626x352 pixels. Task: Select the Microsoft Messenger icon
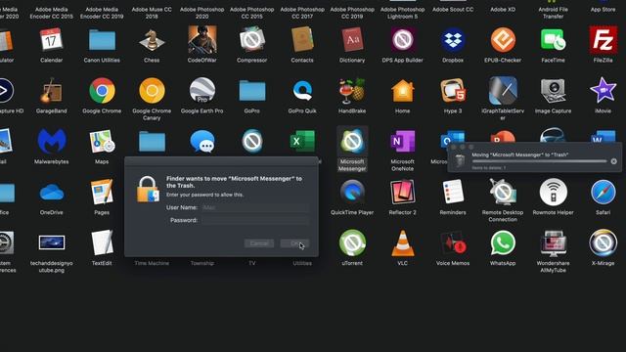coord(352,141)
